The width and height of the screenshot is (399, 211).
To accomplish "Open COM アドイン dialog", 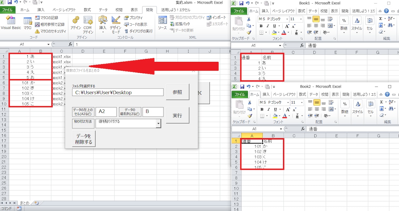I will coord(88,24).
